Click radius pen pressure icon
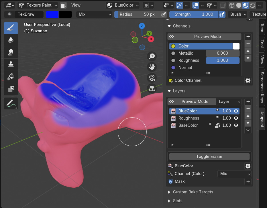The width and height of the screenshot is (267, 208). [164, 14]
